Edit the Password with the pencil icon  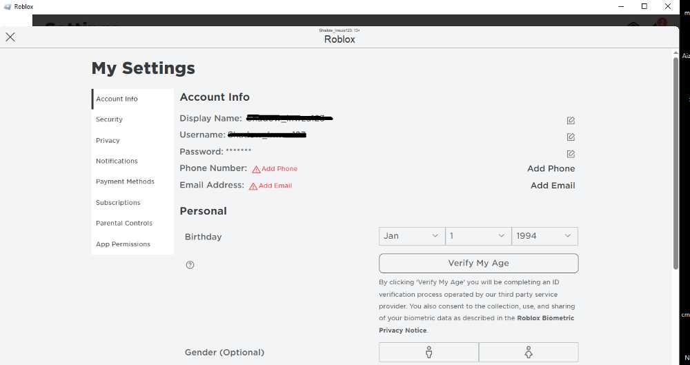pos(571,154)
